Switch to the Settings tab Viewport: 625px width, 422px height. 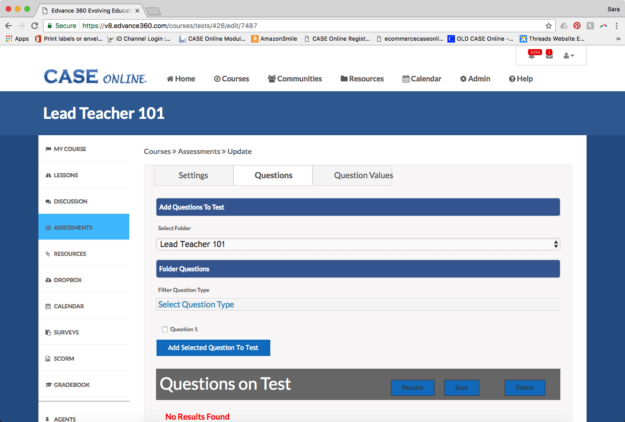[x=193, y=175]
